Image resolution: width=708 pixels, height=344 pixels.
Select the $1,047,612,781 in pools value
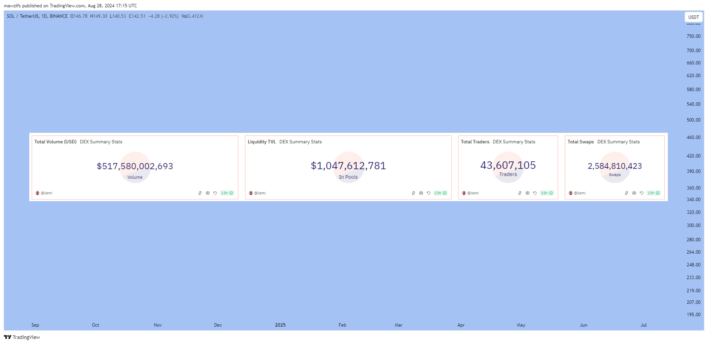pyautogui.click(x=348, y=166)
